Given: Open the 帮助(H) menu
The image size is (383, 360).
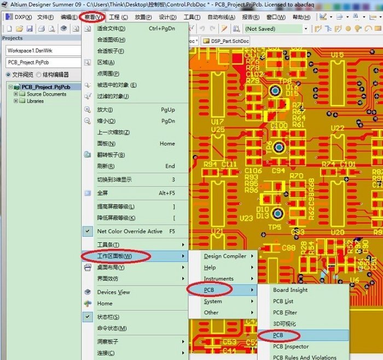Looking at the screenshot, I should coord(301,17).
